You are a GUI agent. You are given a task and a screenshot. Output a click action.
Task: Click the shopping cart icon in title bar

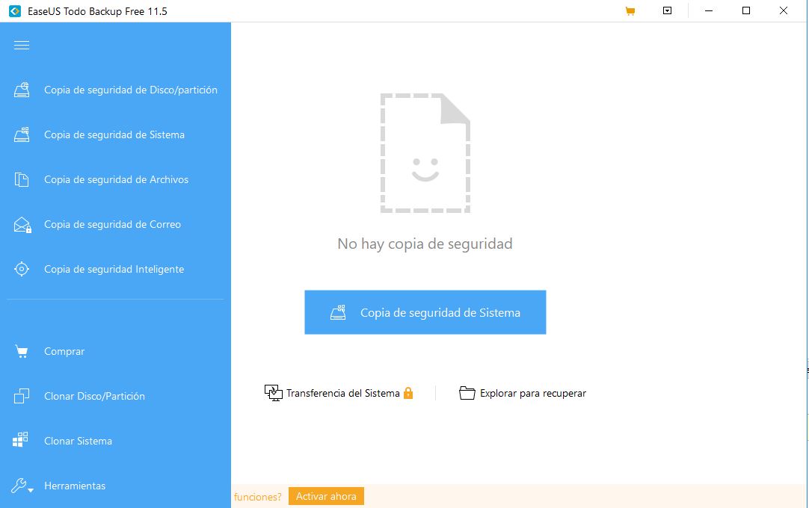[630, 11]
